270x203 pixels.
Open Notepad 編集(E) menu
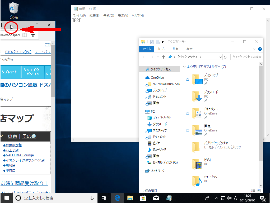click(x=95, y=16)
